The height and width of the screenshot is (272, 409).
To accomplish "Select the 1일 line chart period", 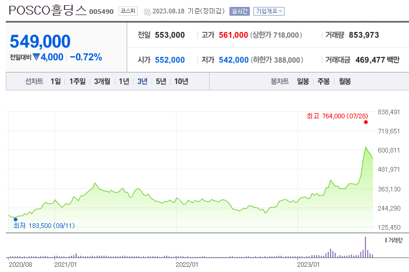I will [56, 81].
